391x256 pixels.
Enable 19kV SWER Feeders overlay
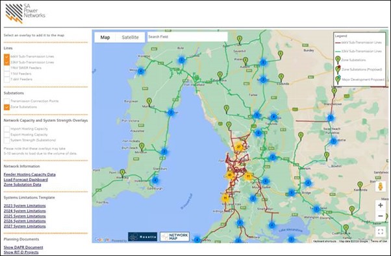point(6,68)
